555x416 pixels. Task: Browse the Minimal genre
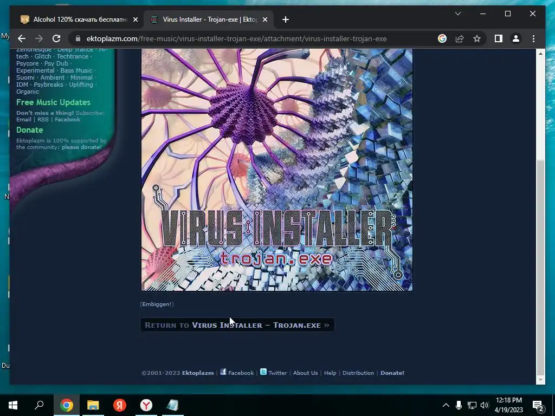(81, 77)
